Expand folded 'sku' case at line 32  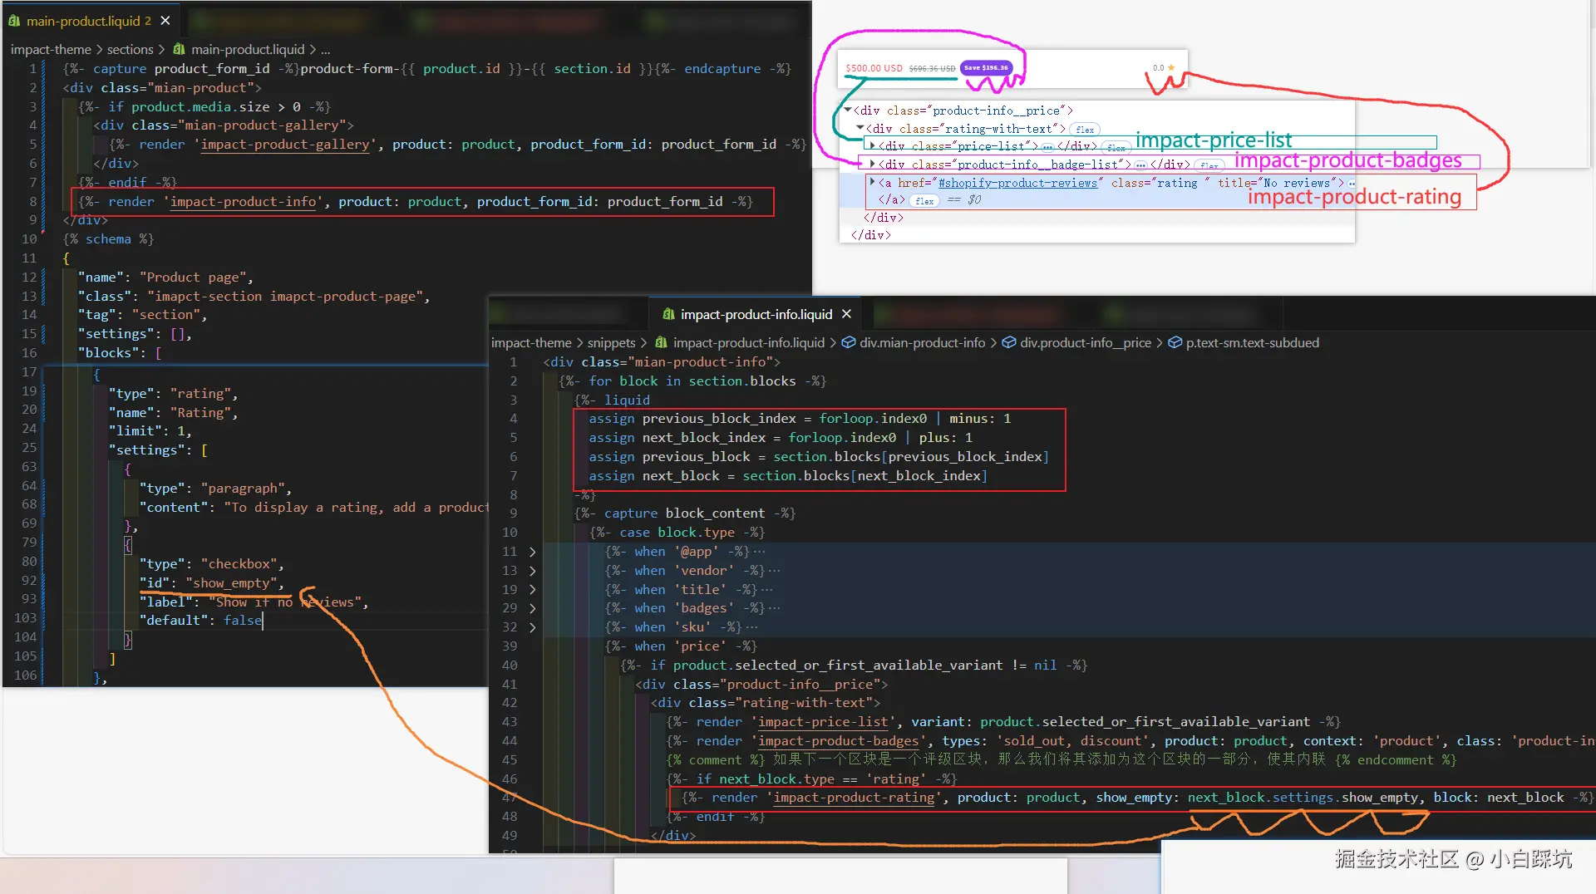[532, 627]
